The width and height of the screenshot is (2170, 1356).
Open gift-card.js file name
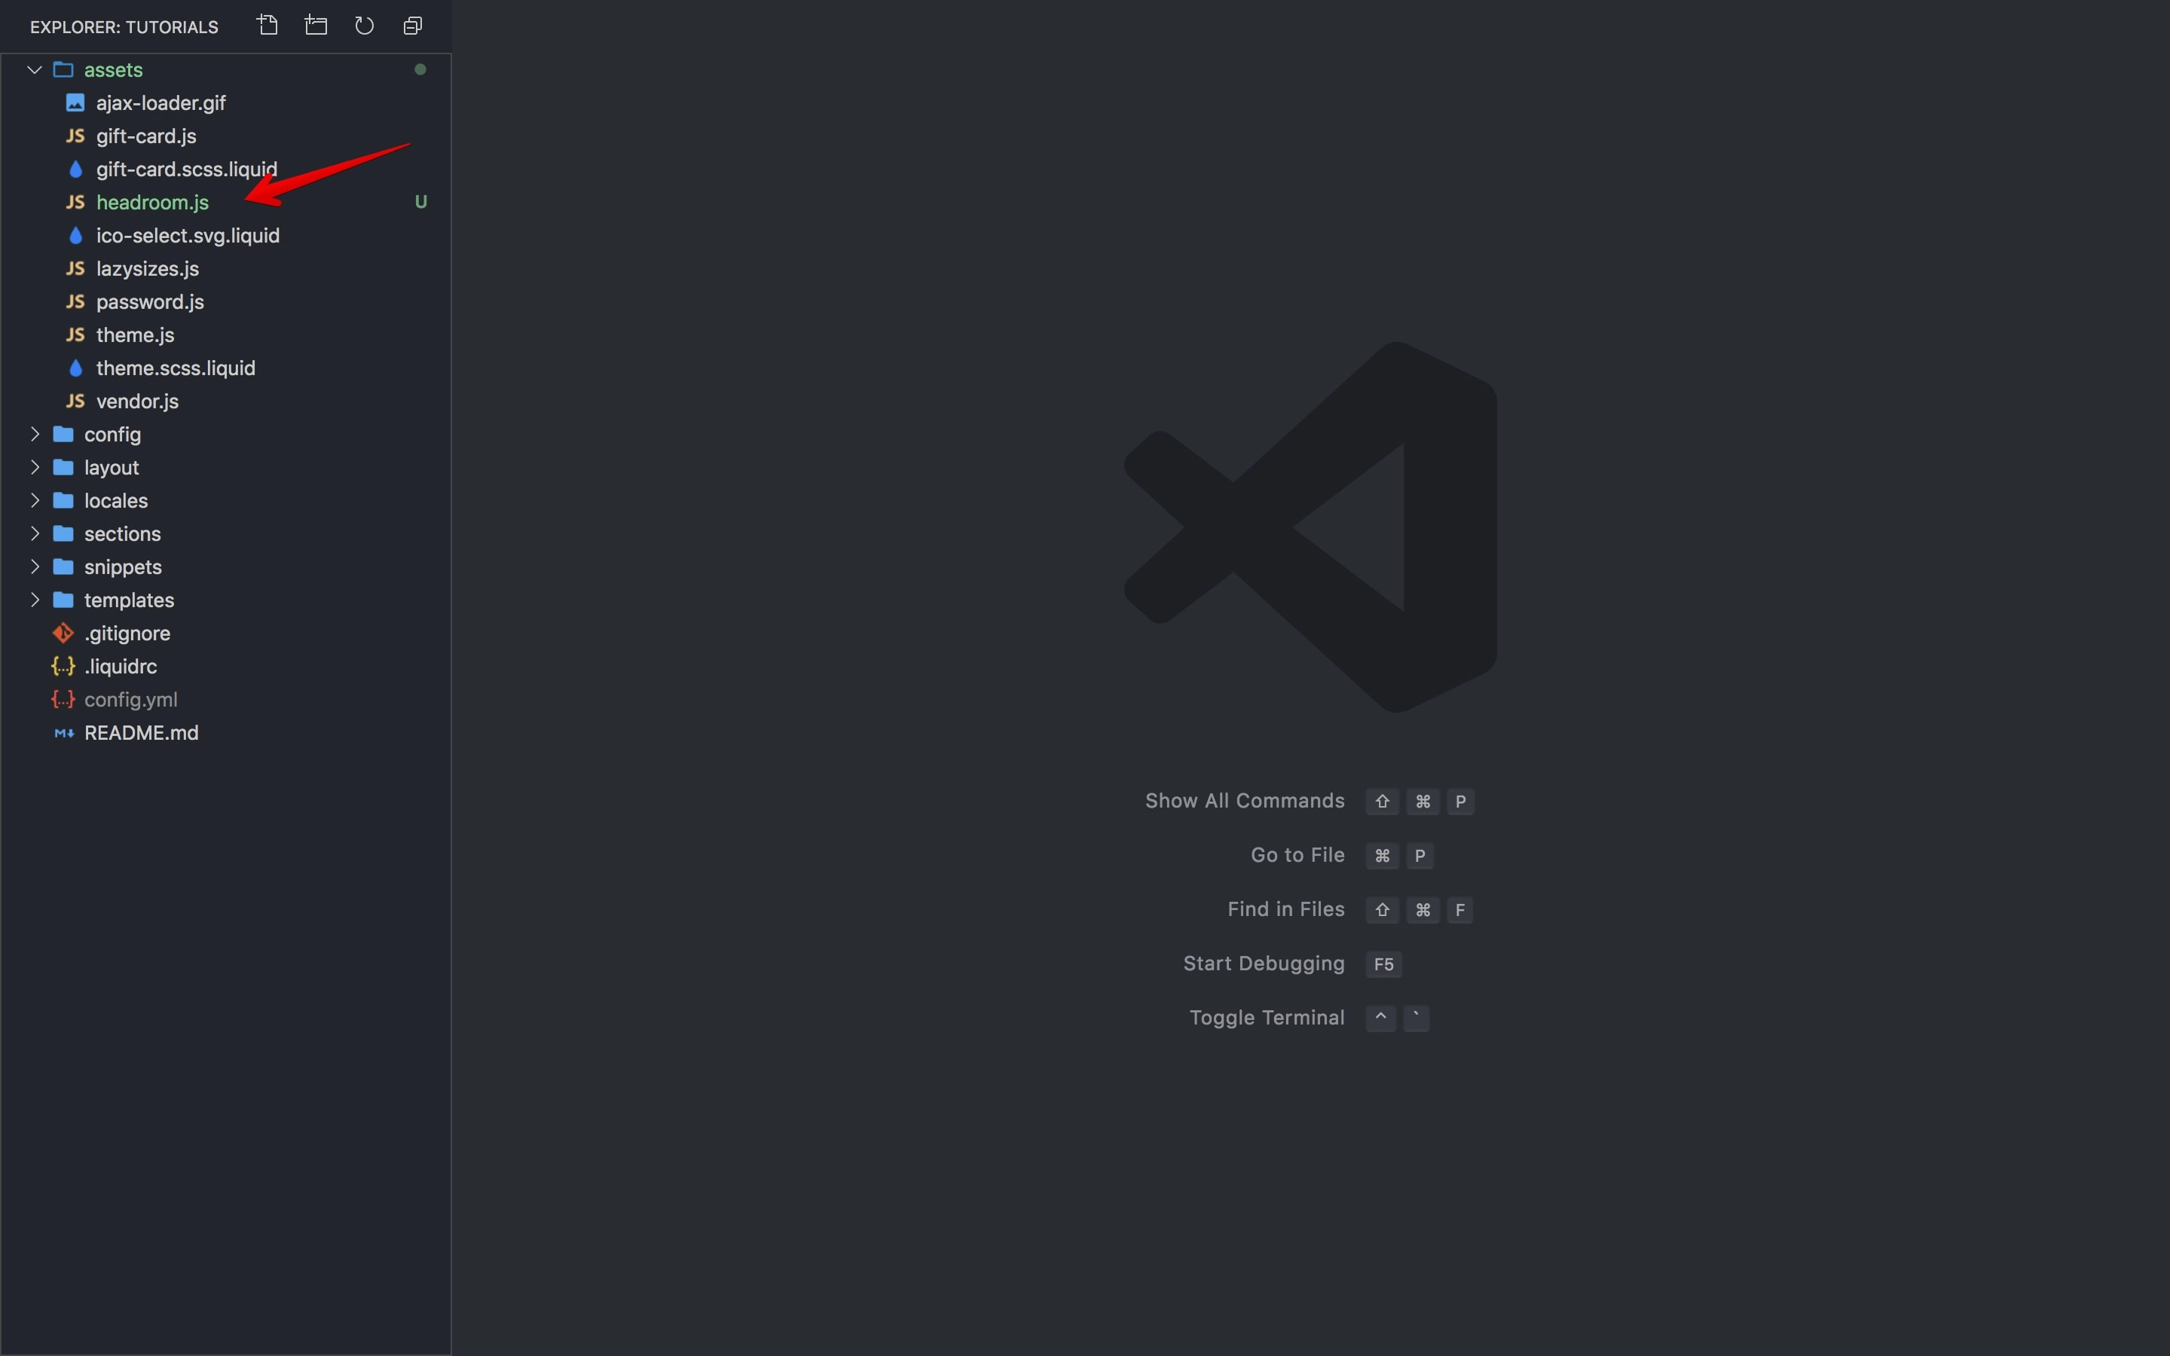coord(146,136)
